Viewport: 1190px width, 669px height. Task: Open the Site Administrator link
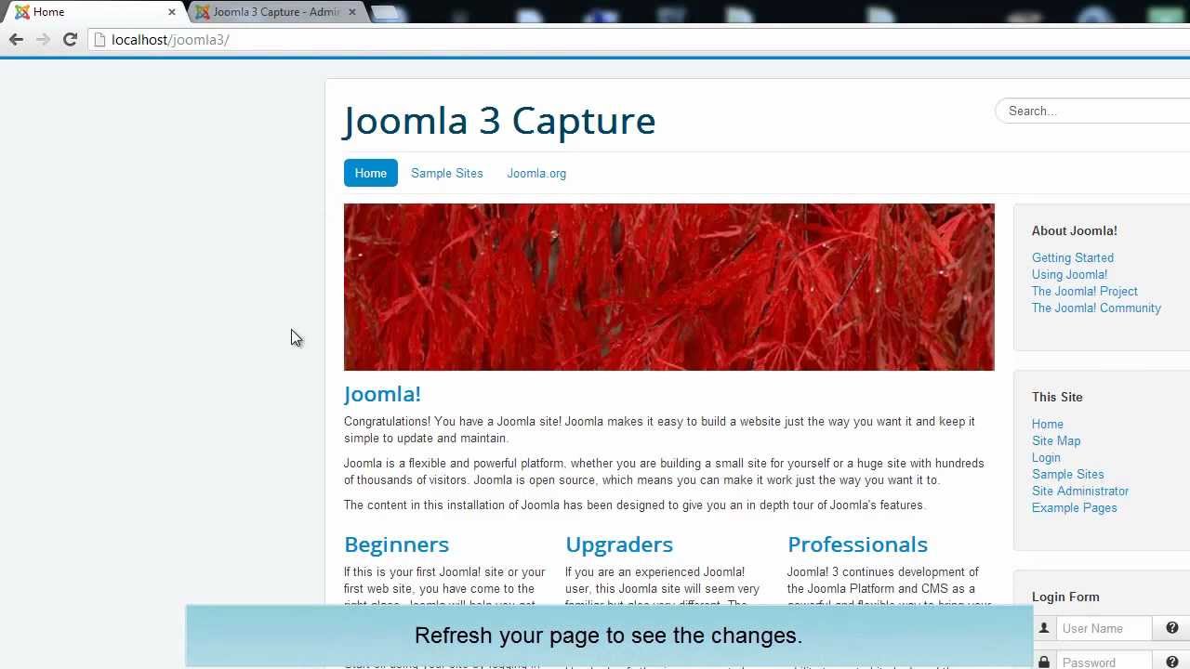pos(1079,491)
